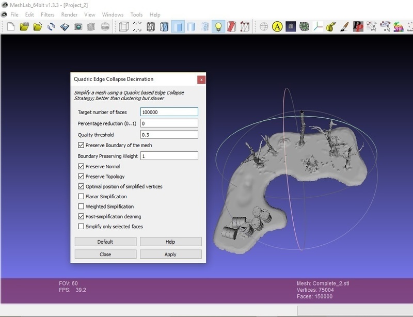Show the layer dialog via stacked-layers icon
This screenshot has height=317, width=413.
coord(91,27)
